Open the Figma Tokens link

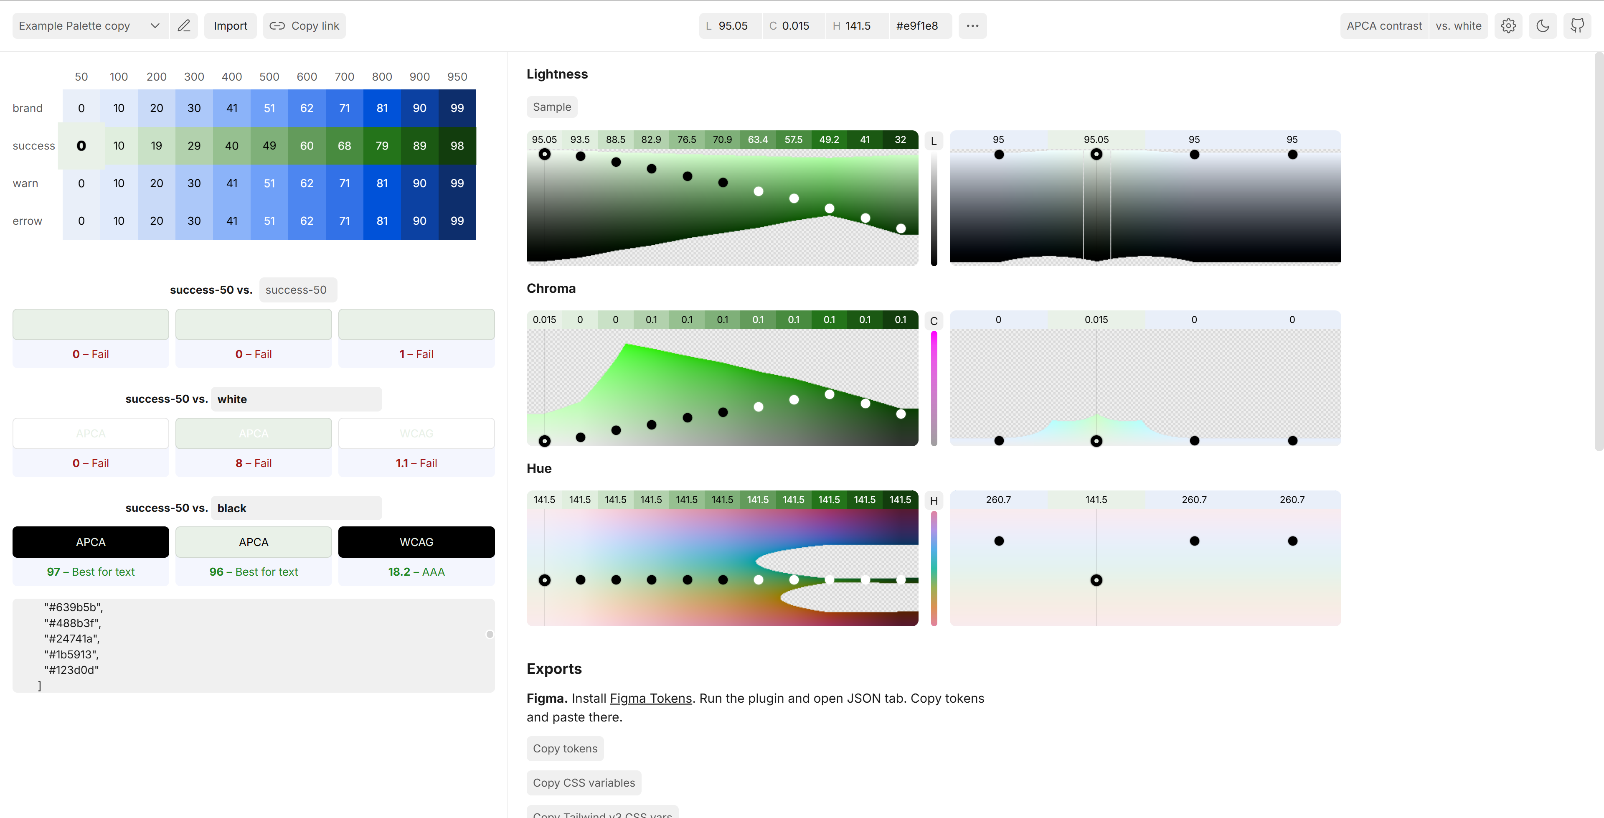pos(650,698)
